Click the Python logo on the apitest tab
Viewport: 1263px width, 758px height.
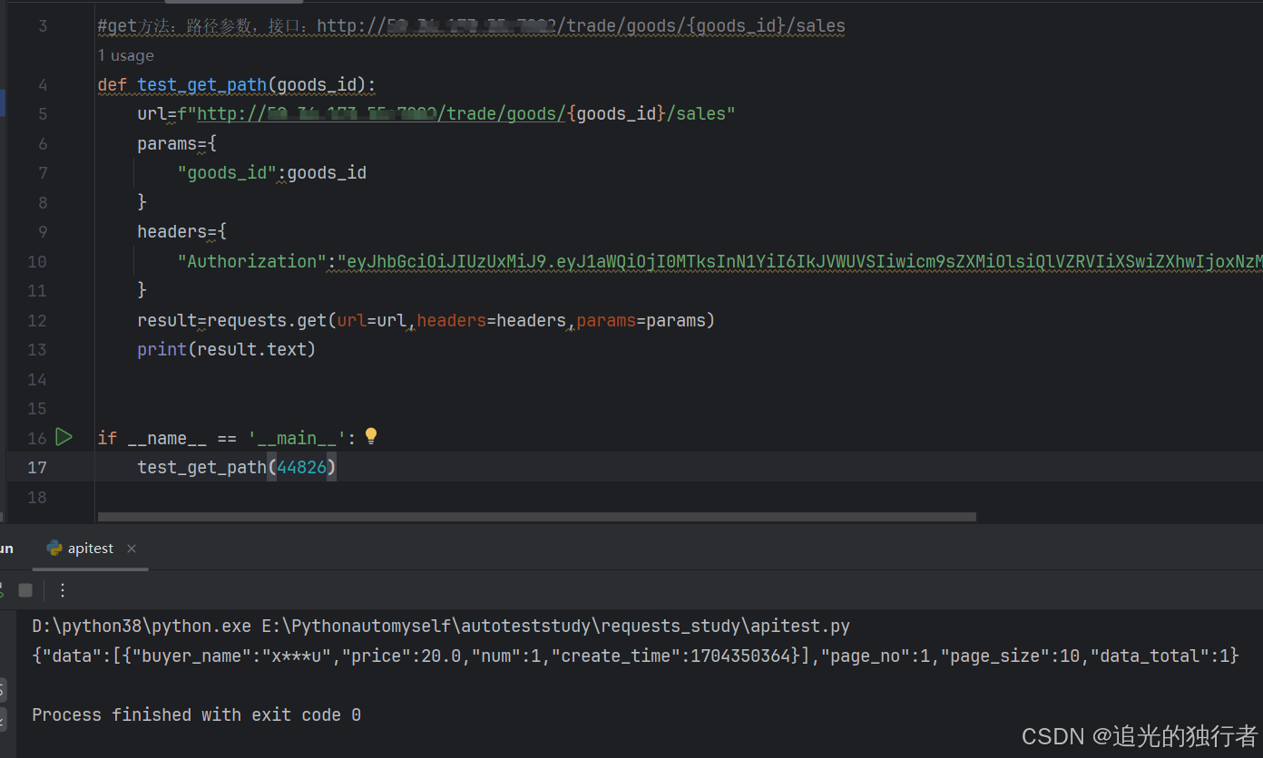[54, 548]
